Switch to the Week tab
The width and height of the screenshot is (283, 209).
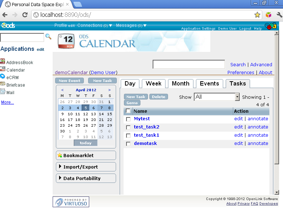[154, 83]
